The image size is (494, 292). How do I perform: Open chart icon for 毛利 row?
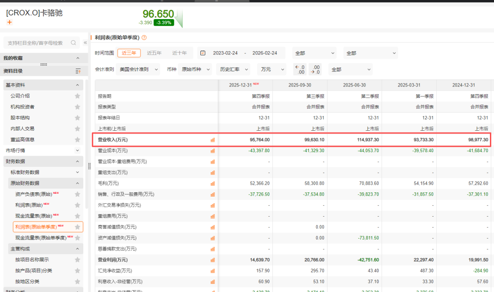[213, 183]
